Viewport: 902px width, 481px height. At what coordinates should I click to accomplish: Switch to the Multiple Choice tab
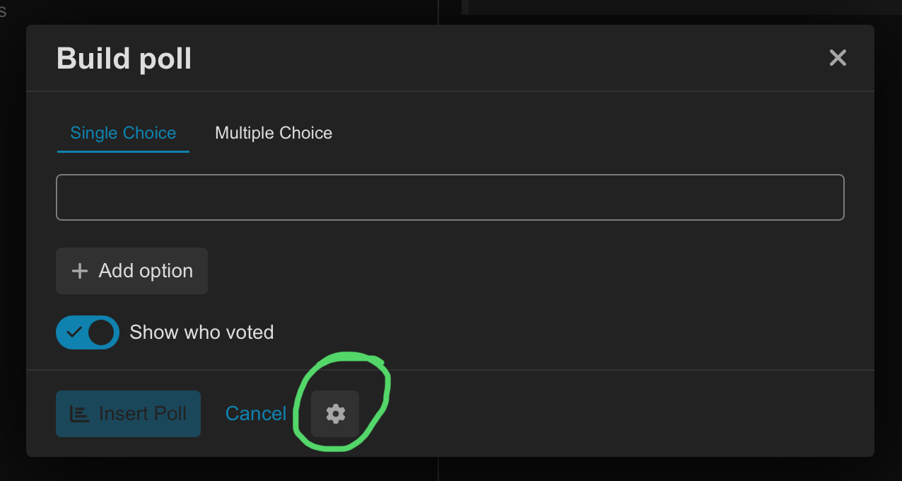(x=274, y=133)
